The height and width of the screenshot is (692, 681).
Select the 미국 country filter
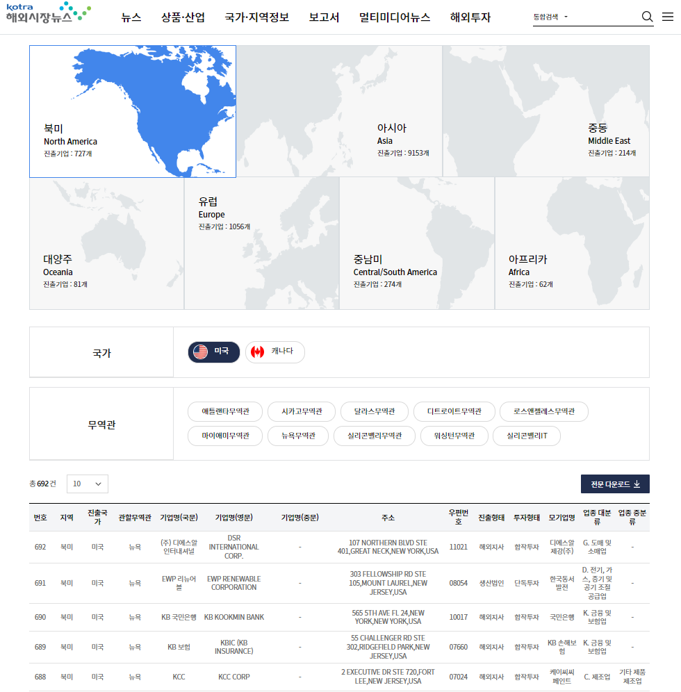coord(214,352)
